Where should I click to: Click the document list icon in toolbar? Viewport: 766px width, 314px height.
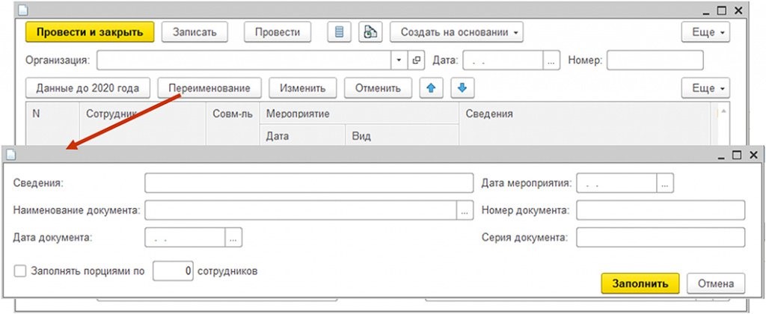(x=339, y=32)
